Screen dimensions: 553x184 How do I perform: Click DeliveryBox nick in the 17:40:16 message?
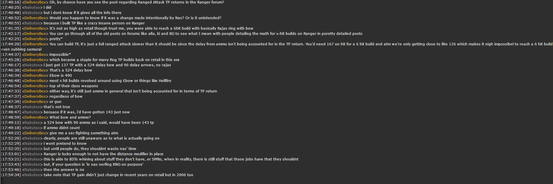pyautogui.click(x=35, y=2)
